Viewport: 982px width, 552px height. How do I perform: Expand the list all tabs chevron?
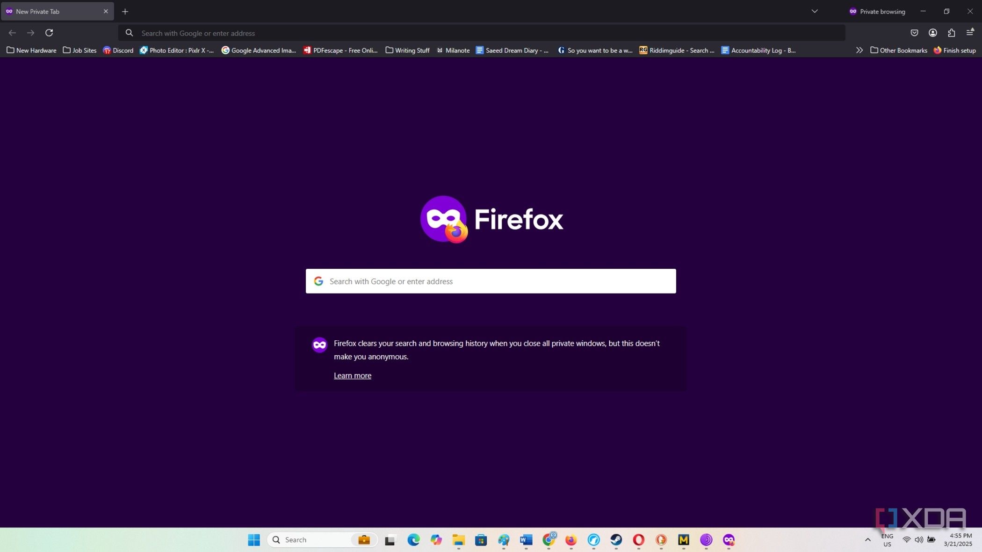815,11
